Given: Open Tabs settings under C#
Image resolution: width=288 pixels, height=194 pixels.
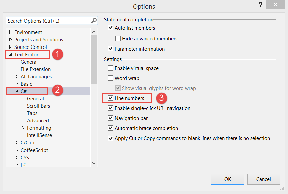Looking at the screenshot, I should coord(32,113).
